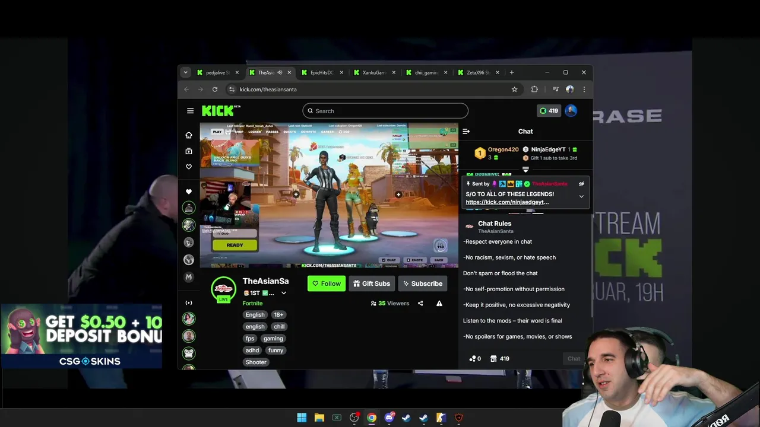Open the user profile avatar in Kick header
760x427 pixels.
(x=571, y=110)
